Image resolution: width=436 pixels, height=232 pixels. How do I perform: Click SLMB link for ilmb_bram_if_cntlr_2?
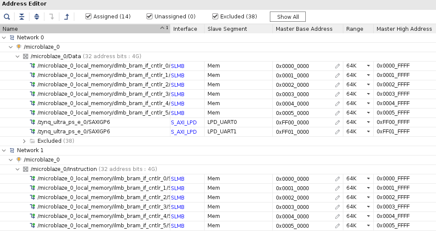[x=178, y=198]
